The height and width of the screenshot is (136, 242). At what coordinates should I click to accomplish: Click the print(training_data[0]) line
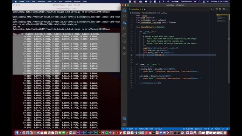pos(150,83)
